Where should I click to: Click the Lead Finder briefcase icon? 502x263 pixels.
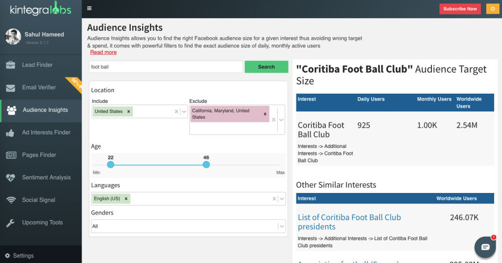(11, 65)
